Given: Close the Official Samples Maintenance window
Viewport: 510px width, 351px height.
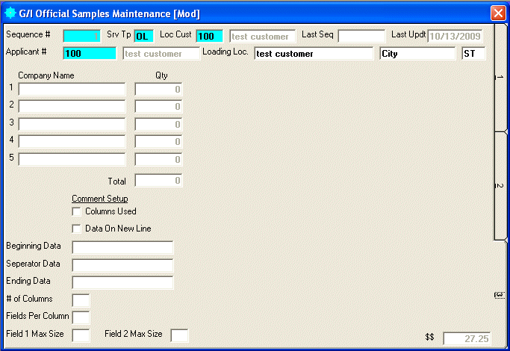Looking at the screenshot, I should tap(497, 13).
